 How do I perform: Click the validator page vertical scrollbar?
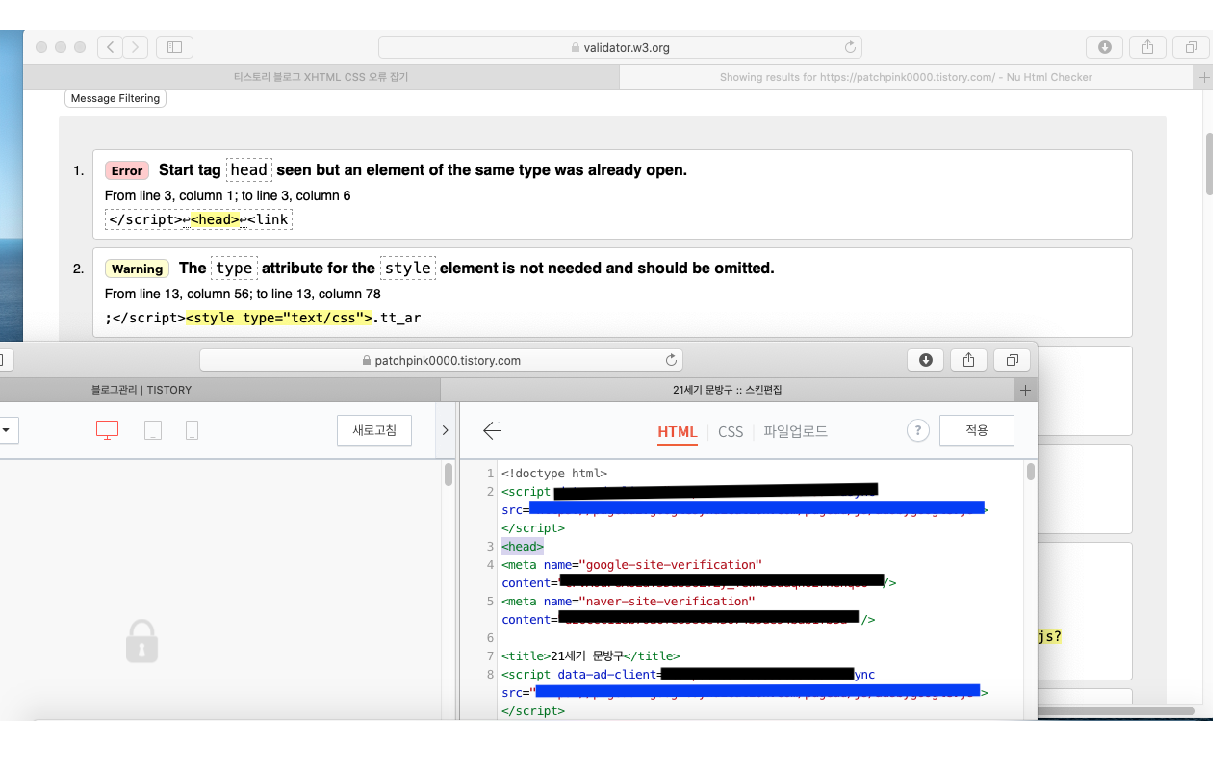1210,164
